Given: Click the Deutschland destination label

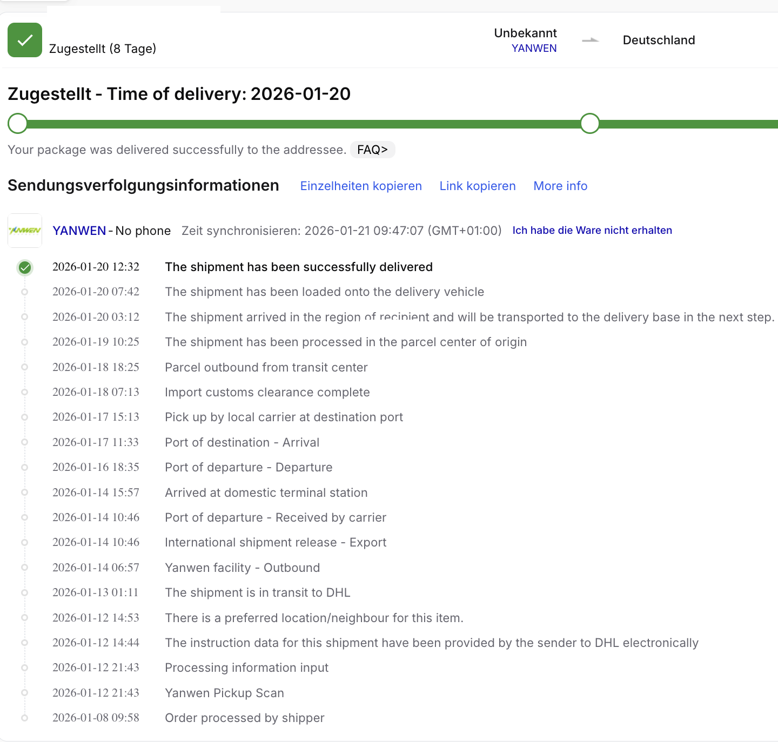Looking at the screenshot, I should [x=659, y=40].
